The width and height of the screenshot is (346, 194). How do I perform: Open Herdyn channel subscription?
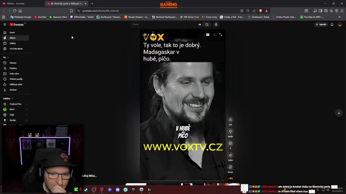pos(15,120)
